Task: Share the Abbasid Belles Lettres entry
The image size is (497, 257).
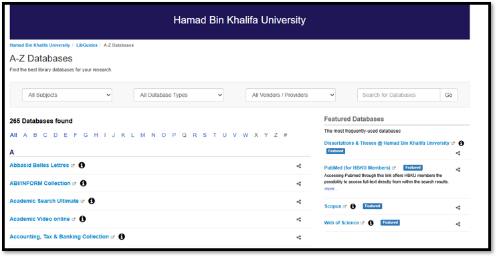Action: pos(298,166)
